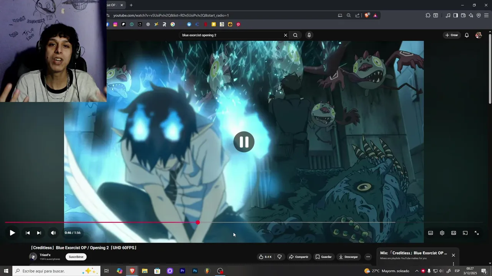Open the Brave Wallet icon
The height and width of the screenshot is (276, 492).
coord(463,15)
